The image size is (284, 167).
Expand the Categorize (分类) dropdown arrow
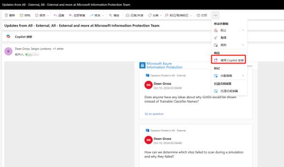click(161, 15)
